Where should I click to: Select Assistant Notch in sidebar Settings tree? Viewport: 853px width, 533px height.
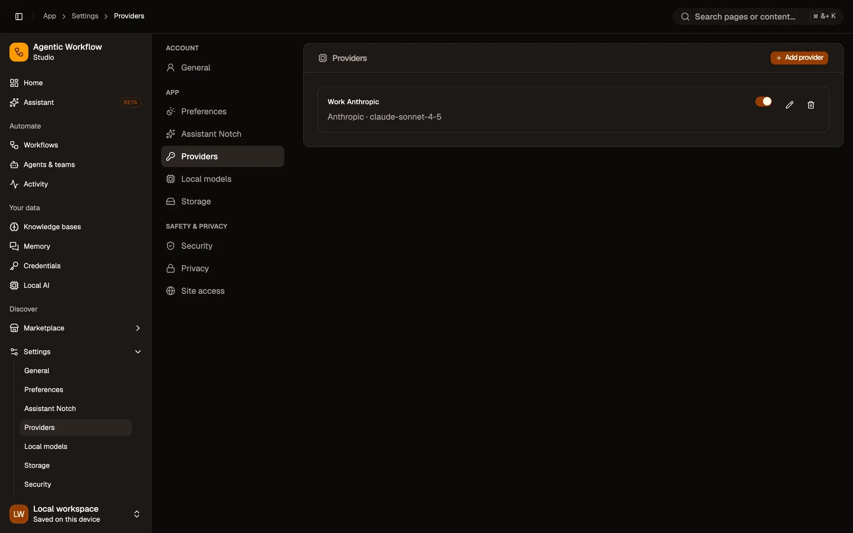coord(75,408)
